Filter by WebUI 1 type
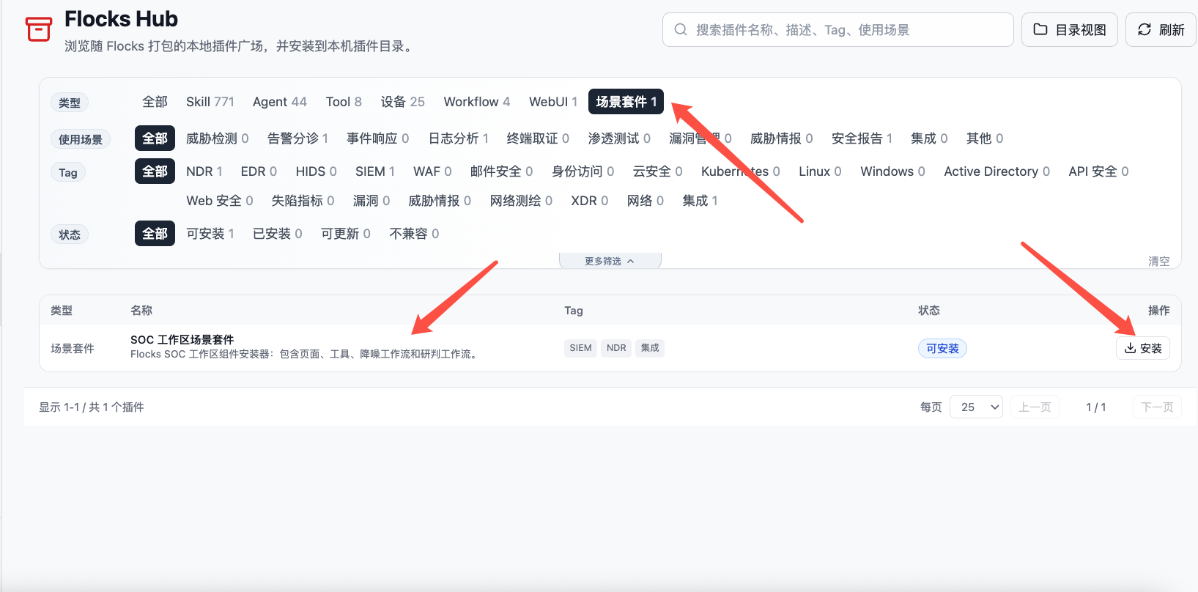The image size is (1198, 592). tap(553, 102)
